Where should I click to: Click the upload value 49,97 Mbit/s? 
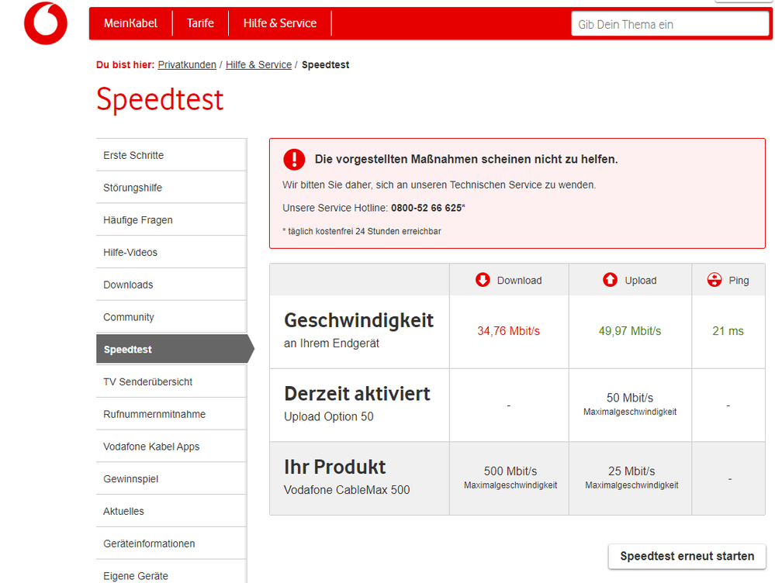[630, 331]
